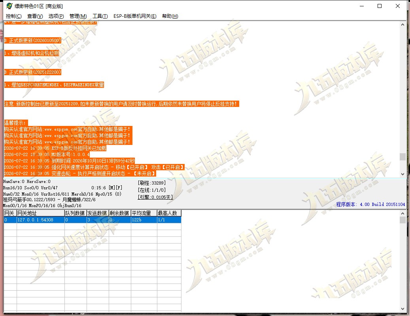This screenshot has height=316, width=410.
Task: Click log line 增强虚拟机和云机检测
Action: (32, 53)
